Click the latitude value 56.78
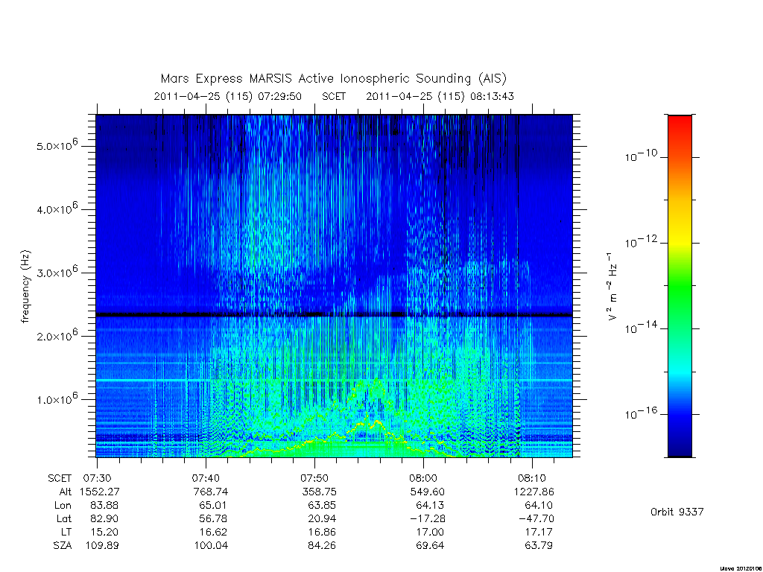 212,518
